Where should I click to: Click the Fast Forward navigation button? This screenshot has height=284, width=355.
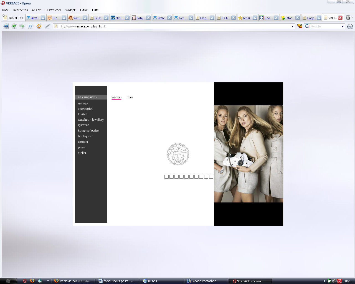[x=31, y=26]
